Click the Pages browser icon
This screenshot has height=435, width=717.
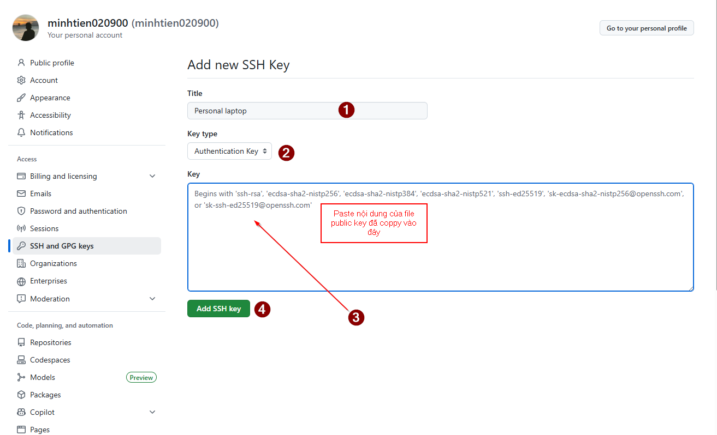(x=21, y=430)
